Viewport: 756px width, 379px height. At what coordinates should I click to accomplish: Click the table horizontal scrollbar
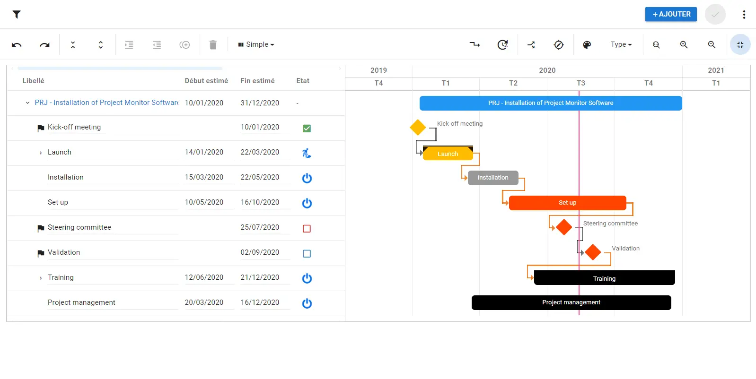click(x=120, y=69)
